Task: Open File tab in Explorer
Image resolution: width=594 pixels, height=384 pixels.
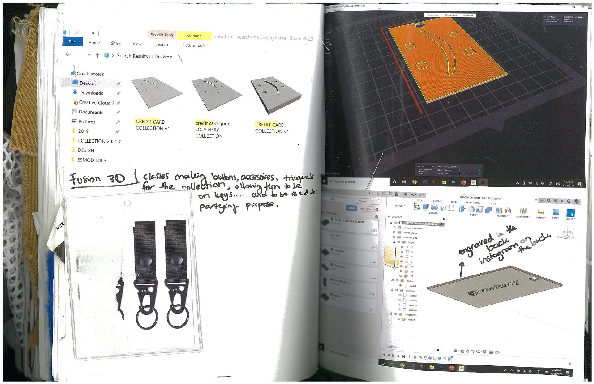Action: coord(72,42)
